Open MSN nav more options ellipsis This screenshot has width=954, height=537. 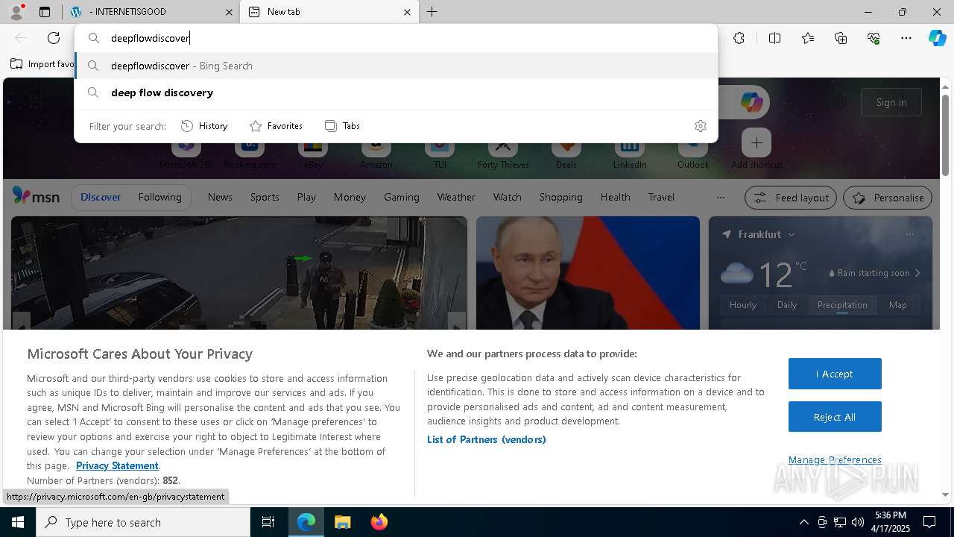pyautogui.click(x=720, y=197)
